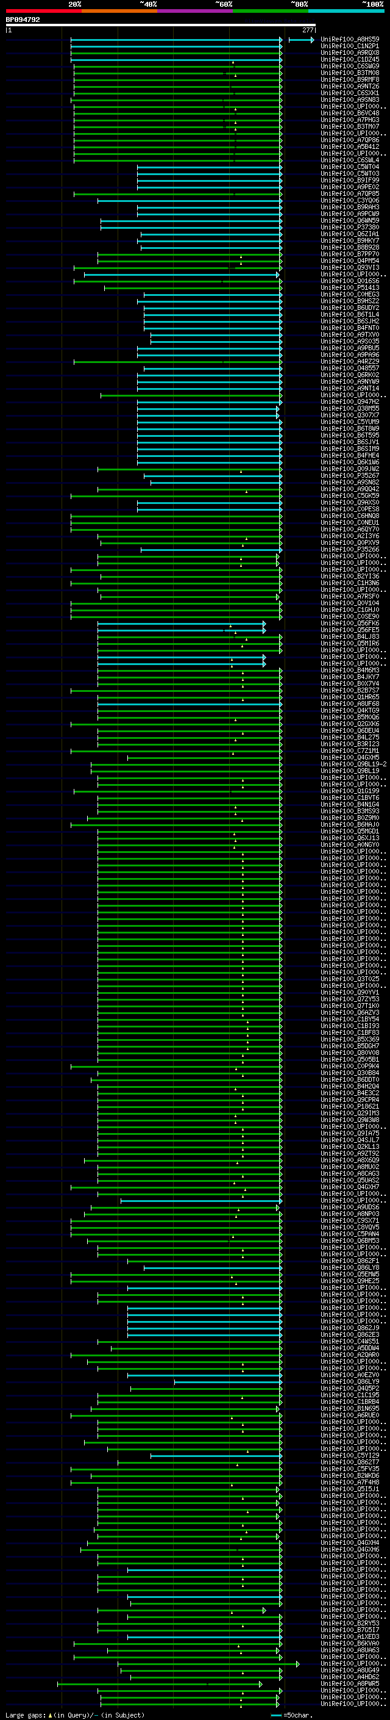Select the UniRef100_A5B412 label
The height and width of the screenshot is (1720, 390).
coord(350,147)
